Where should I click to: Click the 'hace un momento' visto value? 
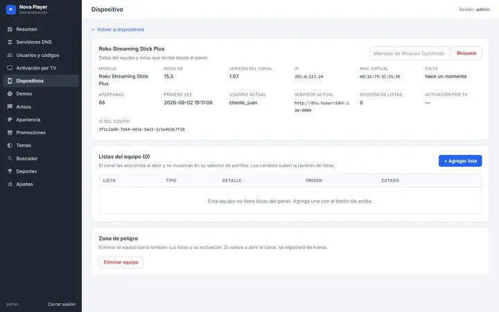tap(446, 76)
